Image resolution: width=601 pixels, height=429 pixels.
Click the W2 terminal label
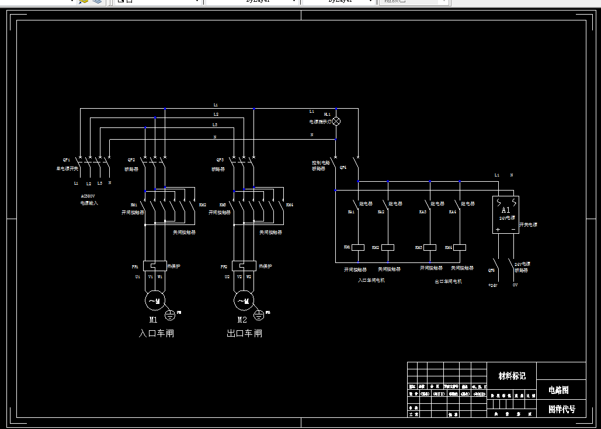[249, 276]
